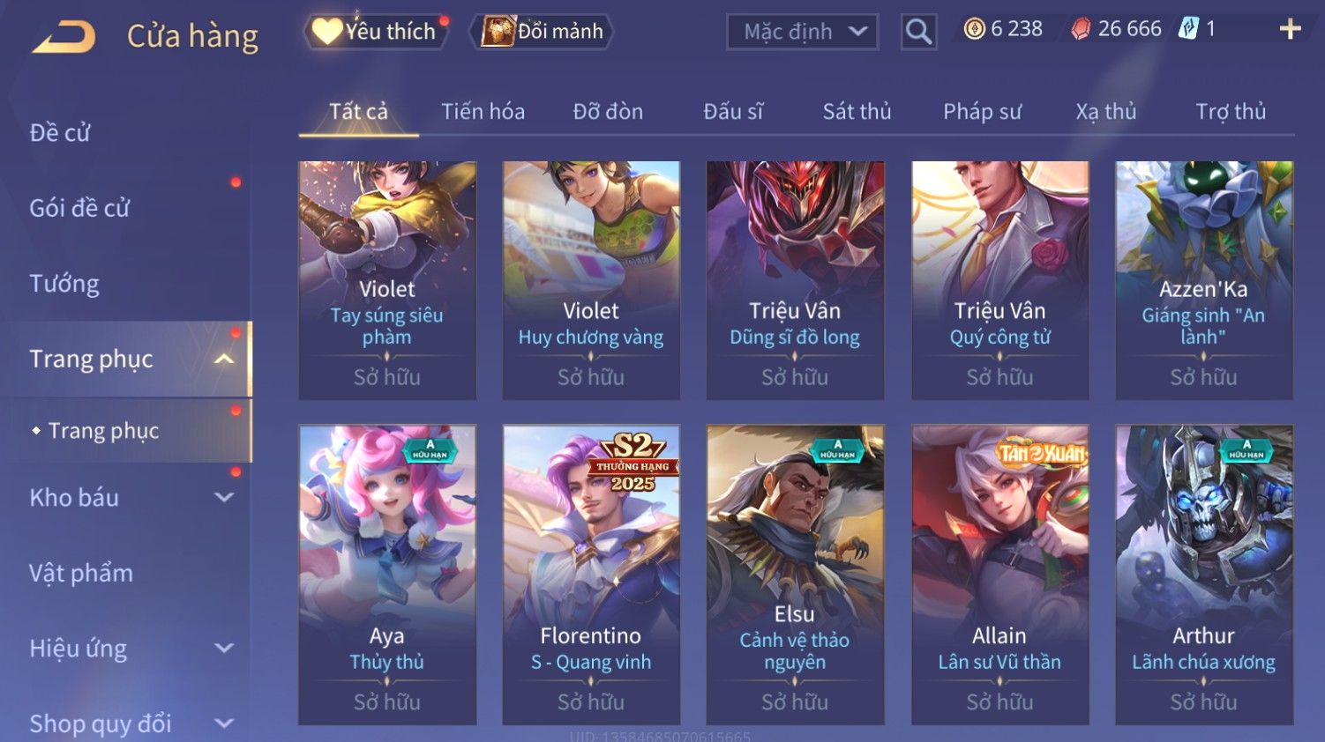
Task: Click the blue ticket icon
Action: click(1189, 29)
